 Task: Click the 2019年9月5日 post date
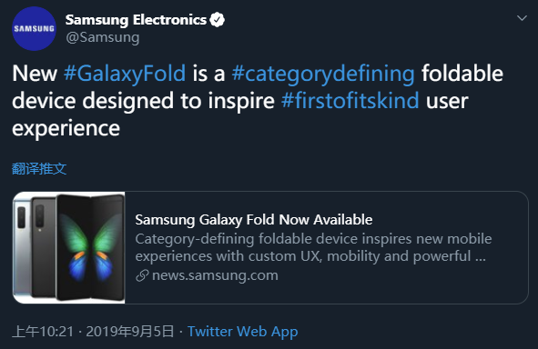click(130, 332)
